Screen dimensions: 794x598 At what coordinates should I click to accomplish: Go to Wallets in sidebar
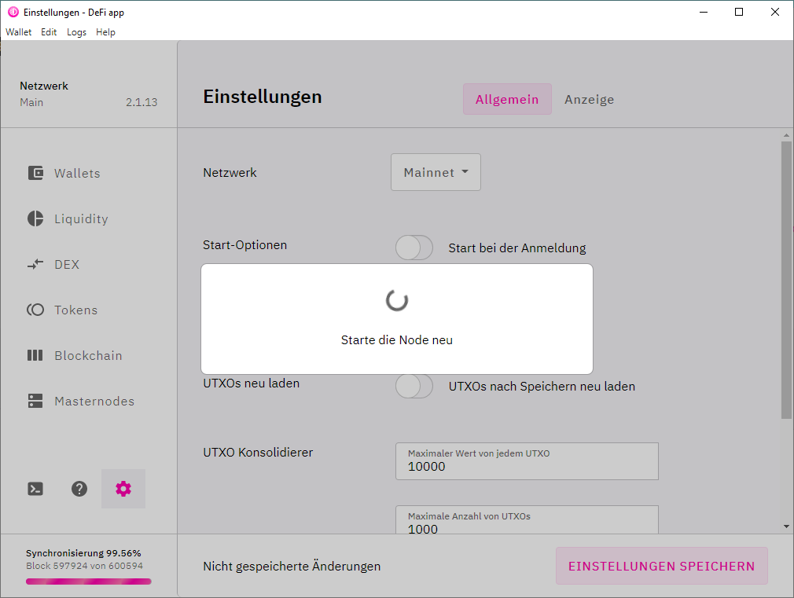78,173
